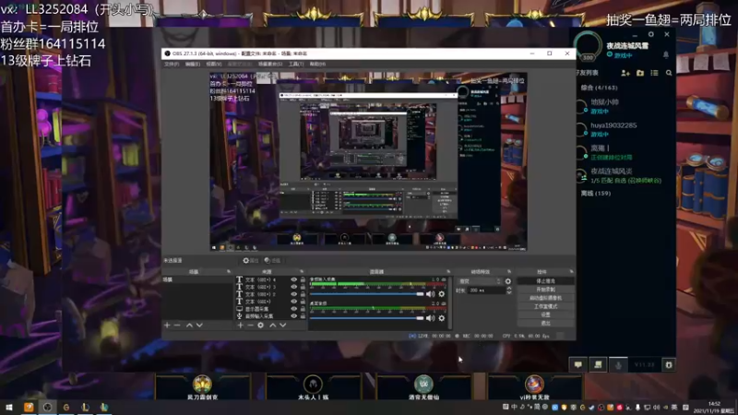The width and height of the screenshot is (738, 415).
Task: Toggle lock on display capture source
Action: tap(303, 309)
